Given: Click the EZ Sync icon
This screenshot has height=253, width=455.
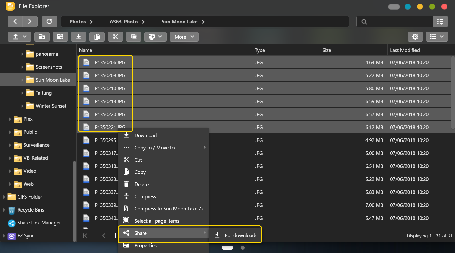Looking at the screenshot, I should (11, 236).
